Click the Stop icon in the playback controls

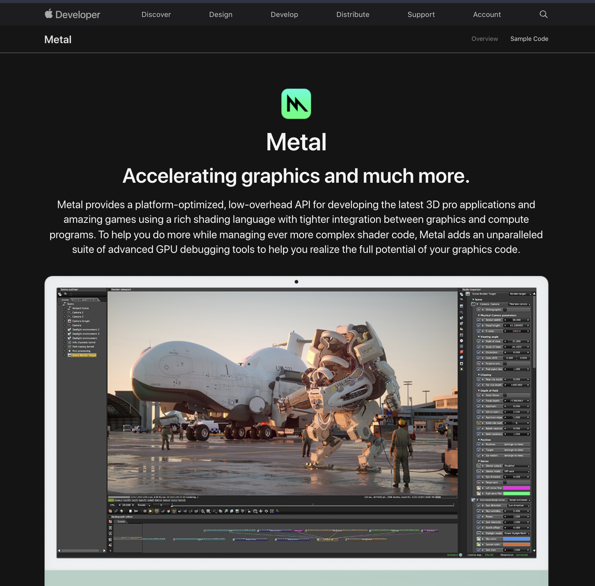(x=130, y=511)
